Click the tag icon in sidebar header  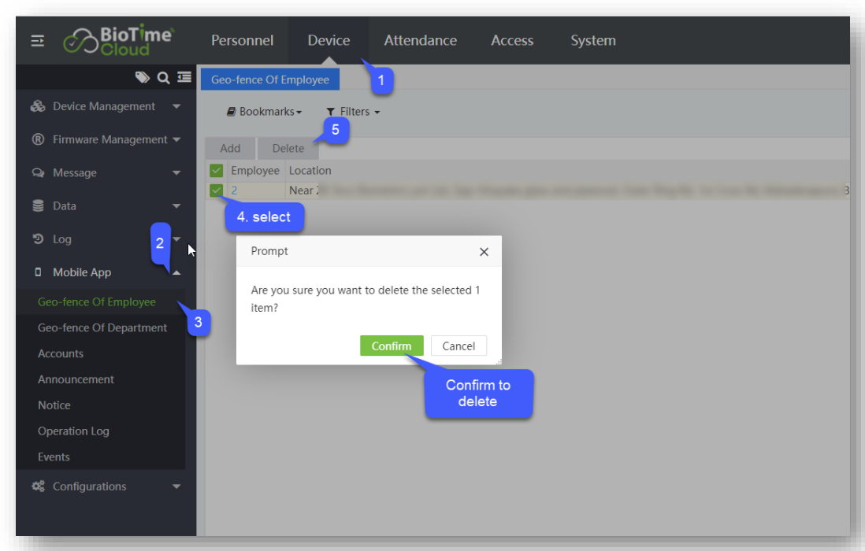(142, 77)
